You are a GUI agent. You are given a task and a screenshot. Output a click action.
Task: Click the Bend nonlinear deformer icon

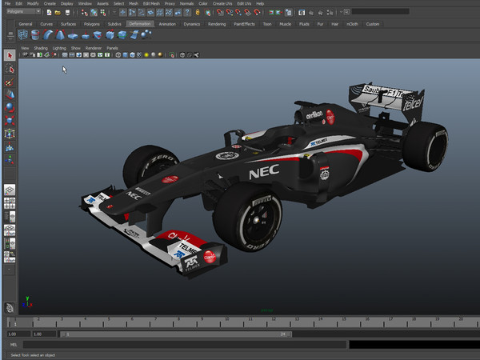click(x=47, y=35)
